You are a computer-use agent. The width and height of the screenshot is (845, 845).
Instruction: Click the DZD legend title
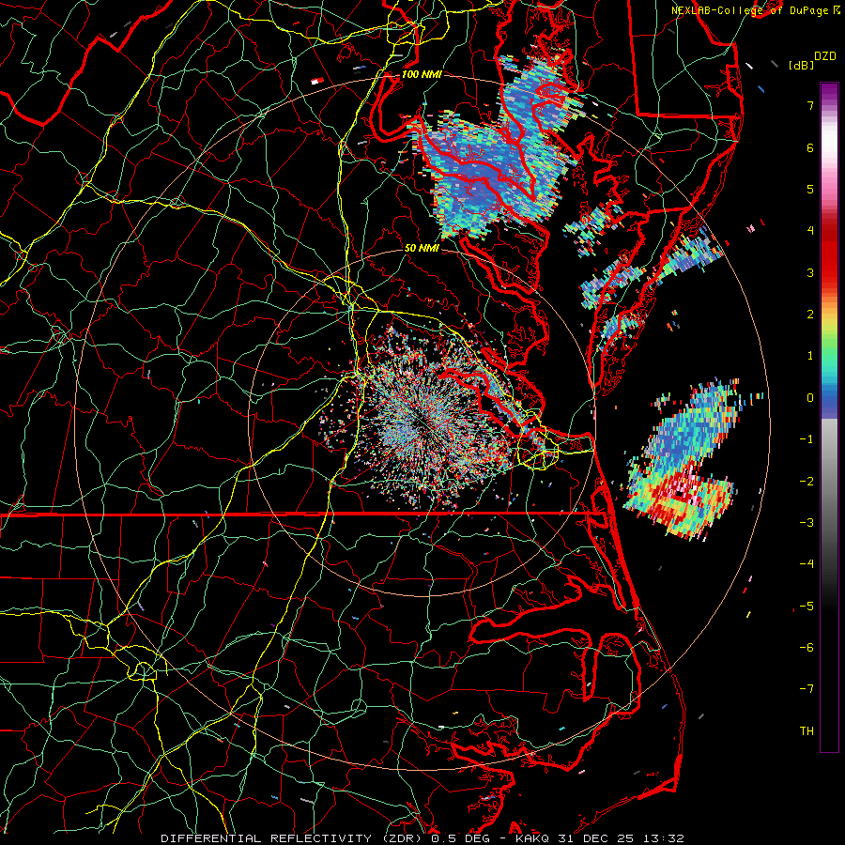[x=825, y=56]
